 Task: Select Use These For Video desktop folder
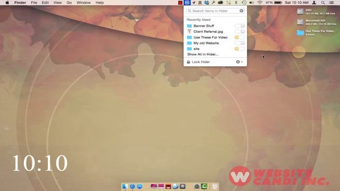coord(300,33)
